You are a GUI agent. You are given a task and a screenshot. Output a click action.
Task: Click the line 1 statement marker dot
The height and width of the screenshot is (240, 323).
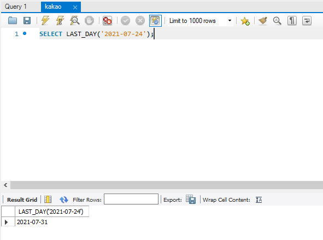[25, 33]
